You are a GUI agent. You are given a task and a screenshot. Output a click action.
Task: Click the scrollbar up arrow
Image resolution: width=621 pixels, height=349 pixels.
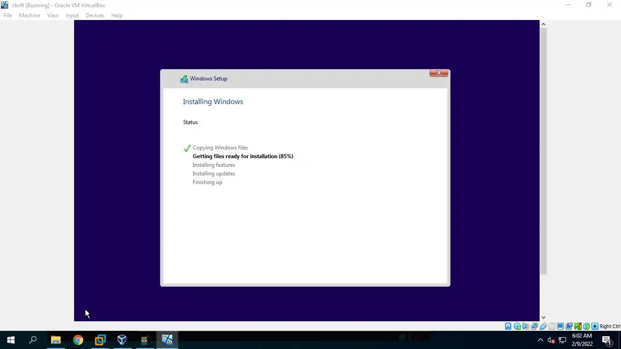(543, 24)
